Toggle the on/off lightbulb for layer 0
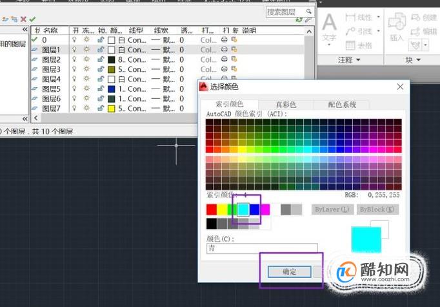This screenshot has width=440, height=307. point(74,40)
